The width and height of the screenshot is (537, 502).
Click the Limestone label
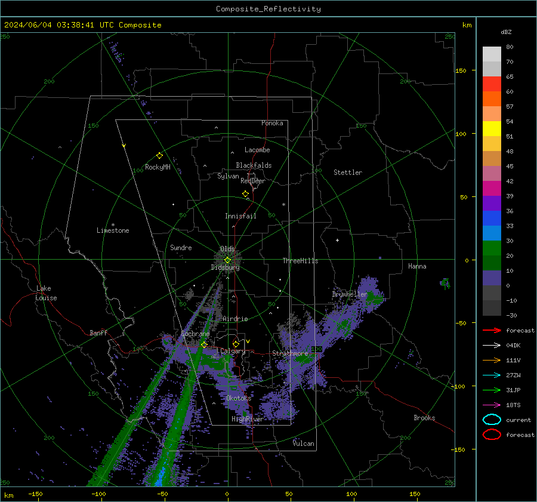pos(113,230)
